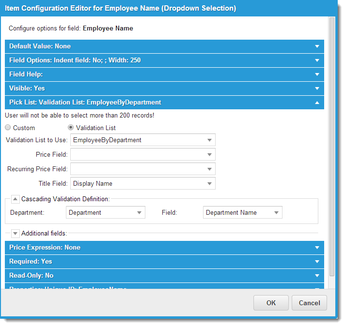Expand the Field Help section arrow
Image resolution: width=345 pixels, height=326 pixels.
[x=317, y=74]
